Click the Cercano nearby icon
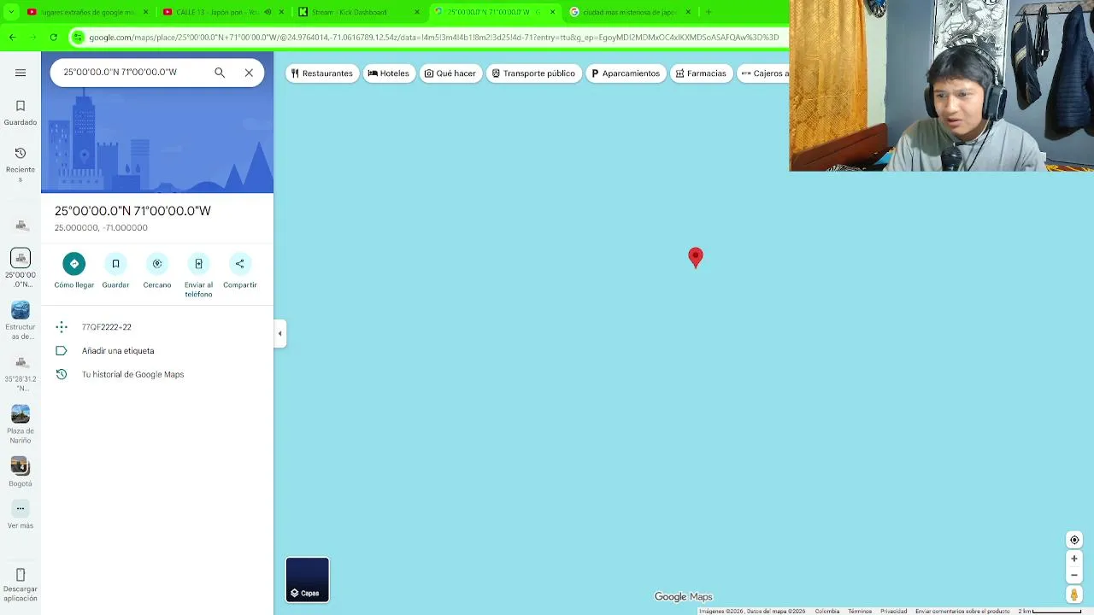The image size is (1094, 615). [157, 264]
